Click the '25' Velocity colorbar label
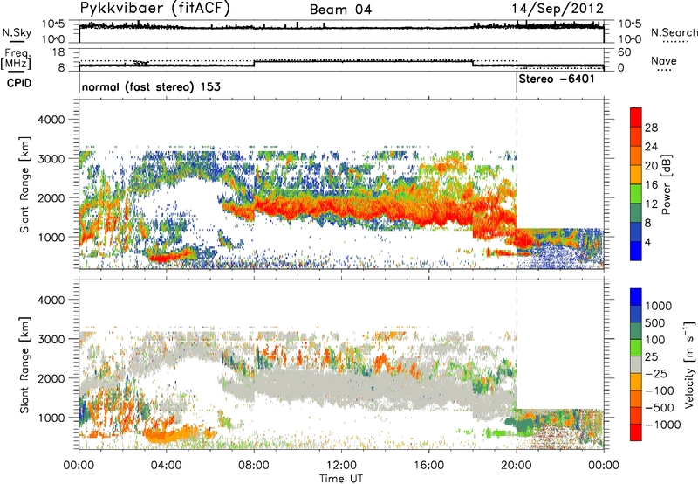698x484 pixels. [652, 357]
